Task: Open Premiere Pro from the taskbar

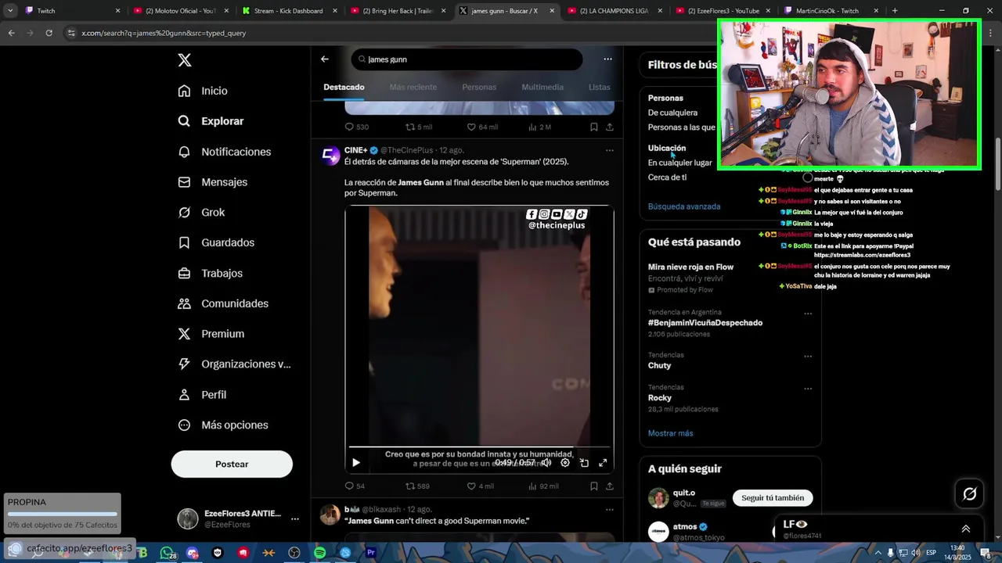Action: (x=371, y=553)
